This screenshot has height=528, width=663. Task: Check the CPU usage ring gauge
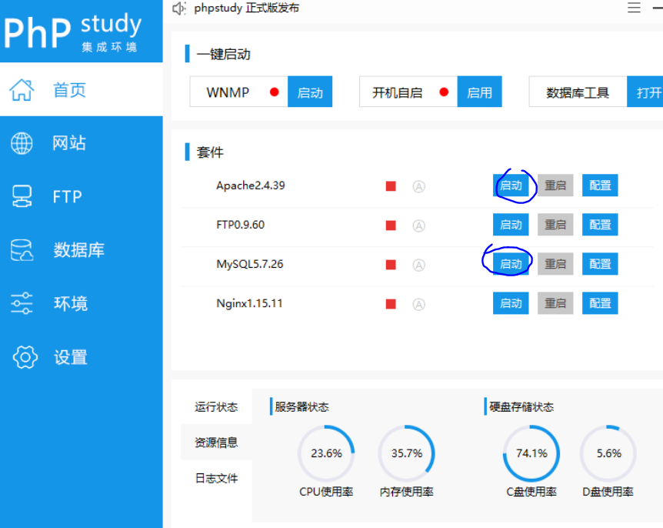[x=326, y=454]
